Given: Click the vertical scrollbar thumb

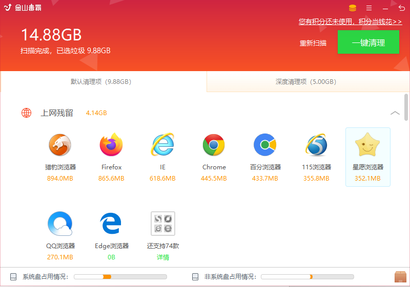Looking at the screenshot, I should pyautogui.click(x=406, y=107).
